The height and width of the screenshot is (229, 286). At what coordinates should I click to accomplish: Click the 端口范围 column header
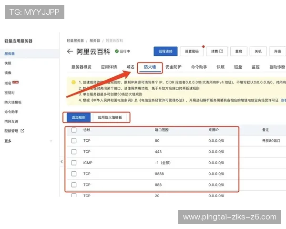tap(162, 130)
